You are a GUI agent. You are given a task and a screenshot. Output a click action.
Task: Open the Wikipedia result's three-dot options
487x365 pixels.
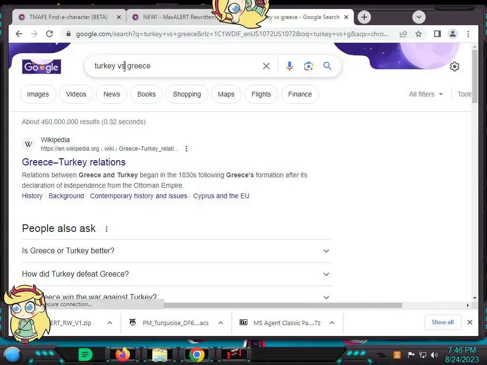186,149
